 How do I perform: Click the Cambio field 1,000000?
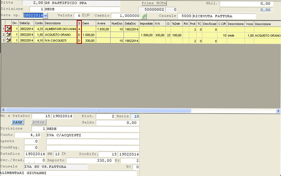(x=125, y=16)
